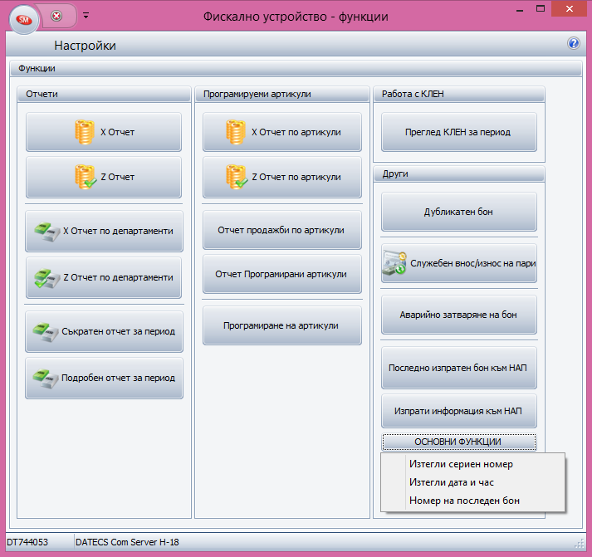
Task: Open the quick access toolbar dropdown arrow
Action: click(86, 16)
